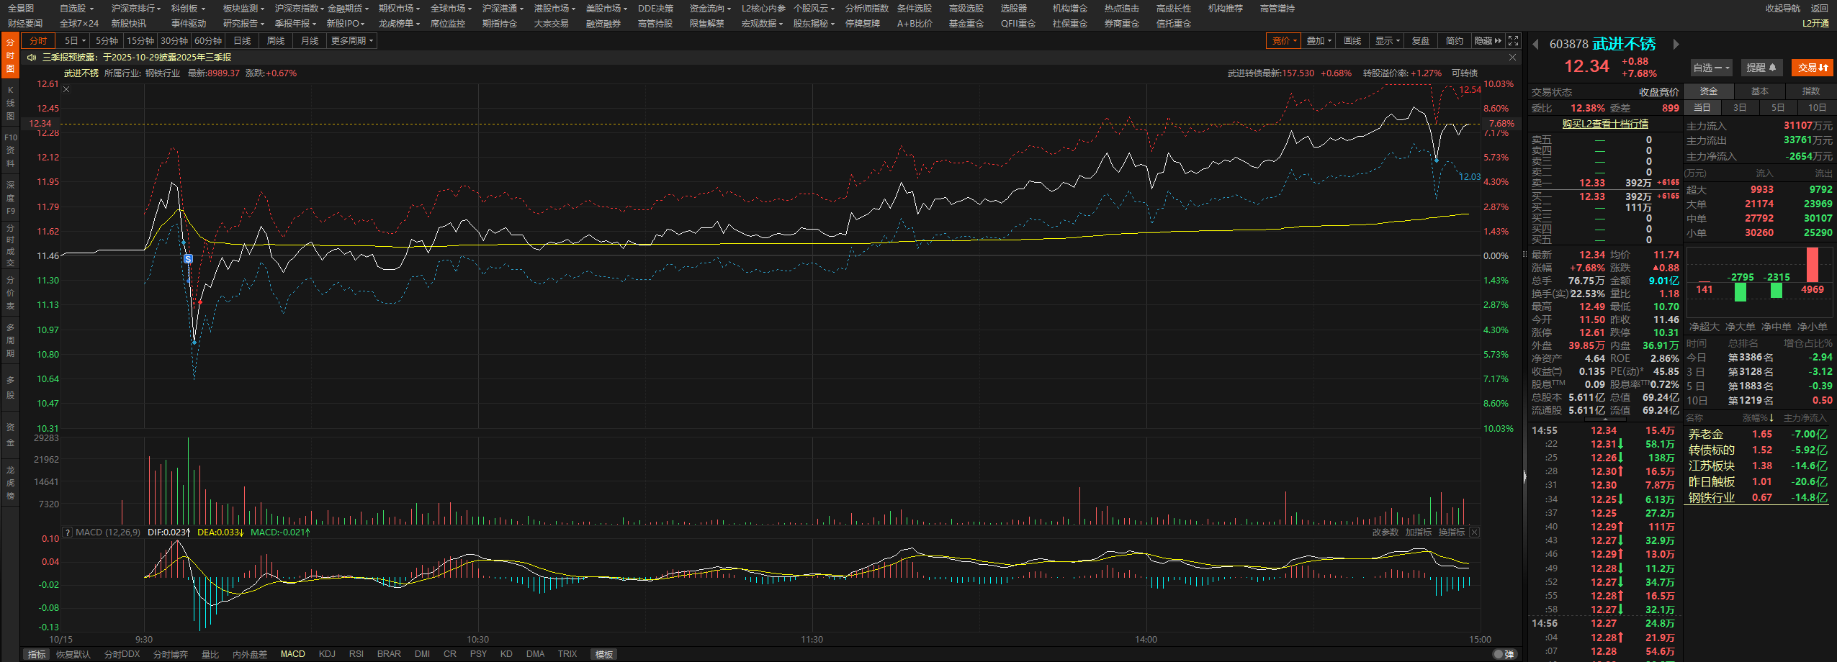This screenshot has width=1837, height=662.
Task: Click the 恢复默认 button
Action: (x=73, y=654)
